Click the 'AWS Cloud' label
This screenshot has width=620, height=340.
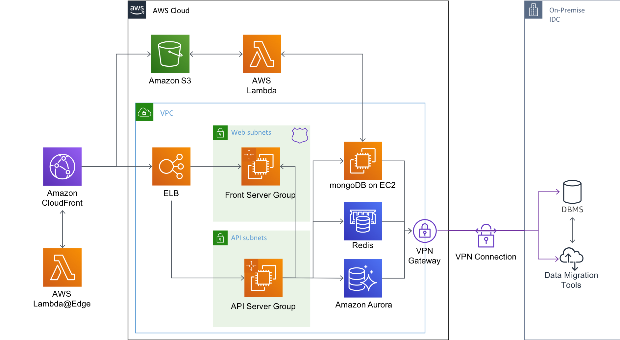pos(171,11)
